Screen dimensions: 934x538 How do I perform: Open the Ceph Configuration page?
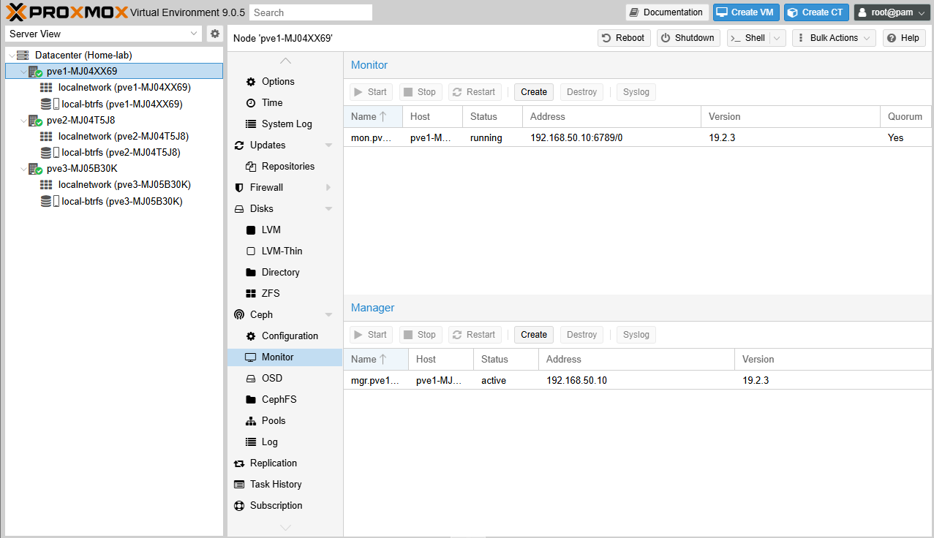[x=285, y=336]
